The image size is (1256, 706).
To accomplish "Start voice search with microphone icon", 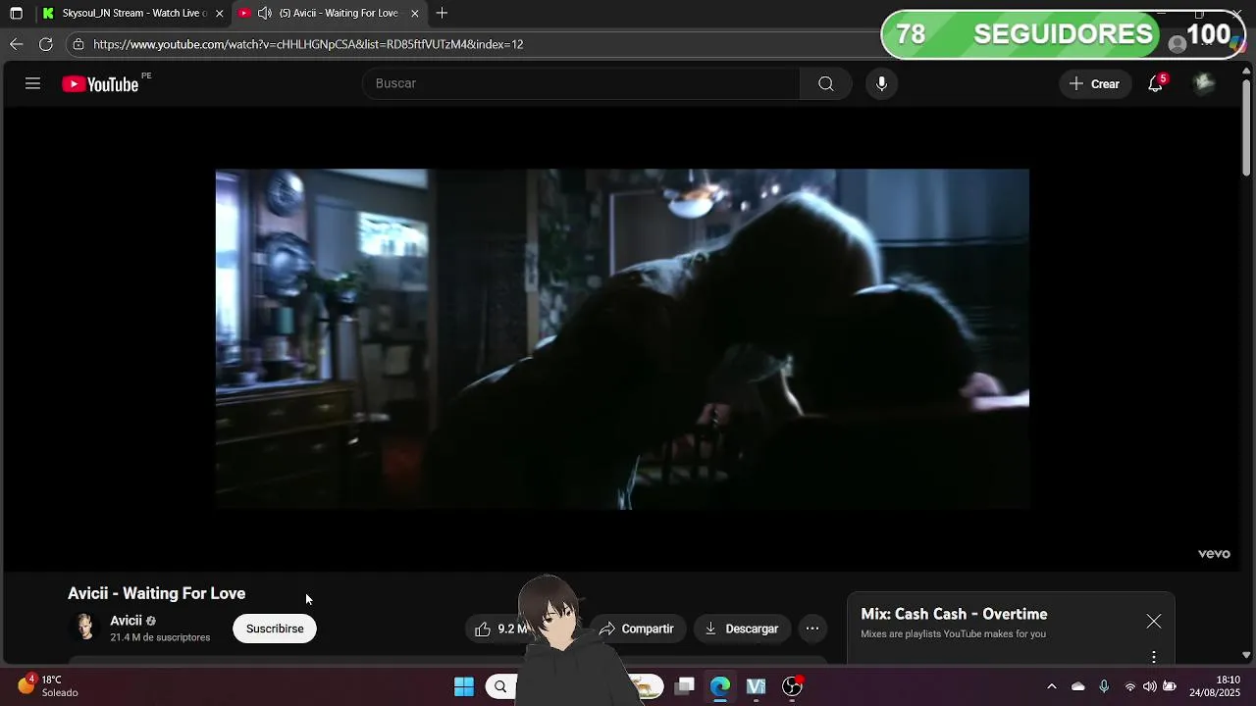I will 881,83.
